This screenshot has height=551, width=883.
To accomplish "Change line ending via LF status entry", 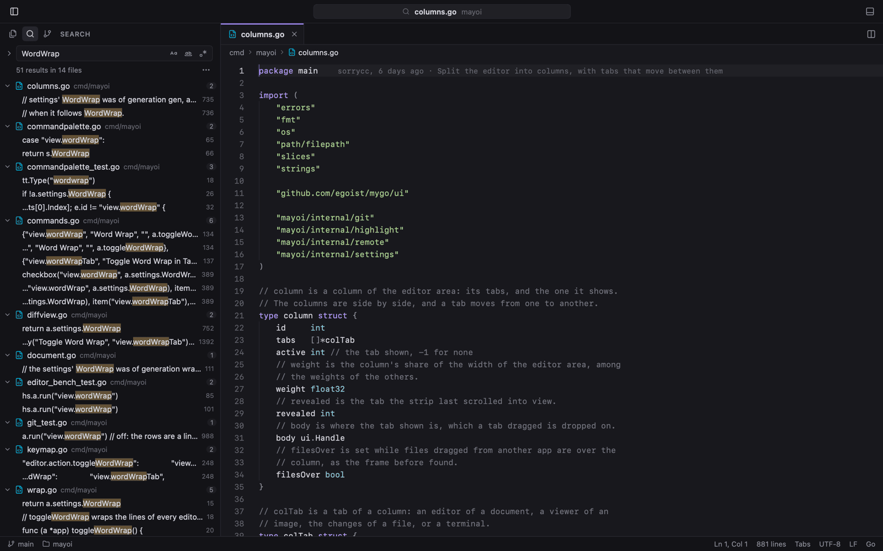I will coord(853,544).
